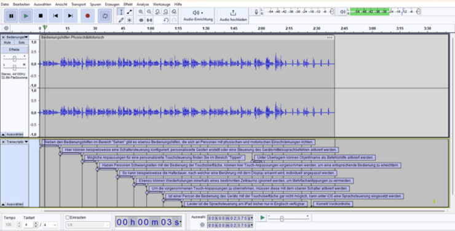Viewport: 455px width, 231px height.
Task: Select the Draw (pencil) tool
Action: pos(121,20)
